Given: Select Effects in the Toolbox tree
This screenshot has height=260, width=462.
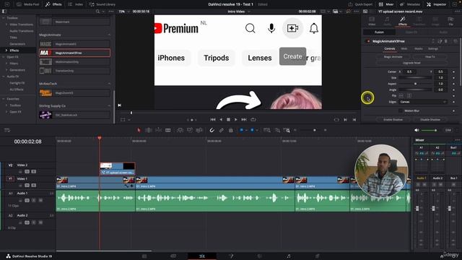Looking at the screenshot, I should [14, 51].
